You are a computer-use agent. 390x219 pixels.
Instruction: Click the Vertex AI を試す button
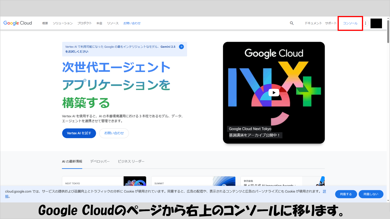[x=79, y=133]
